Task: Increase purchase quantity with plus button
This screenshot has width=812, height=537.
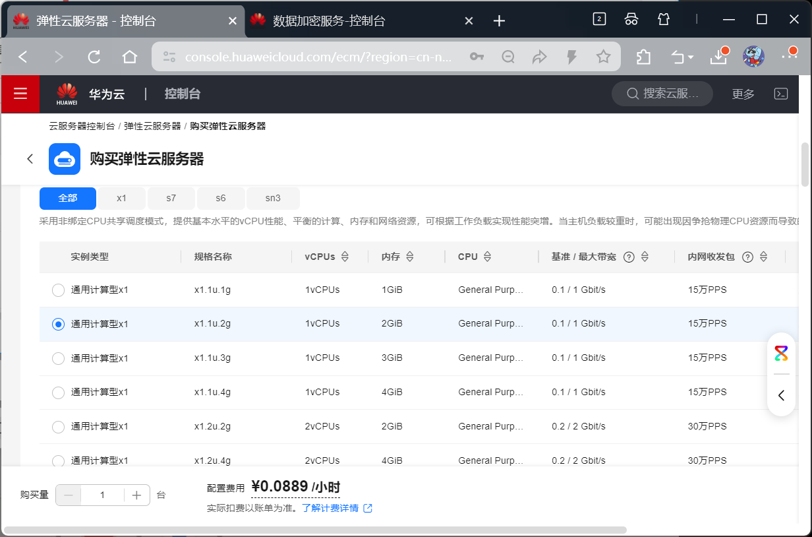Action: [136, 495]
